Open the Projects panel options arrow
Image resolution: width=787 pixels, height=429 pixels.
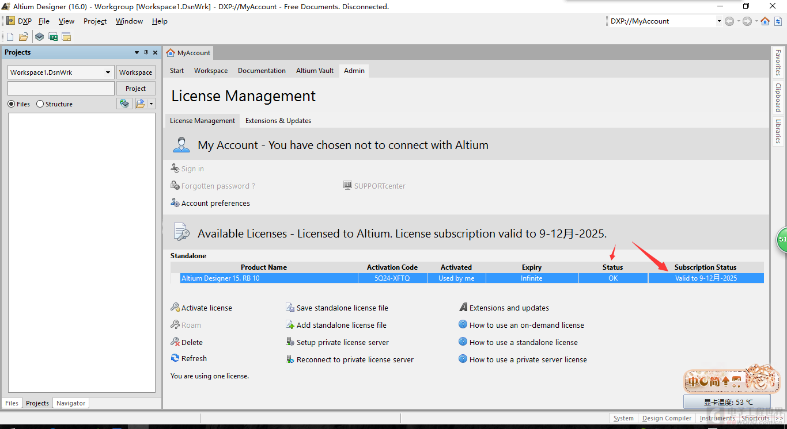pos(137,52)
